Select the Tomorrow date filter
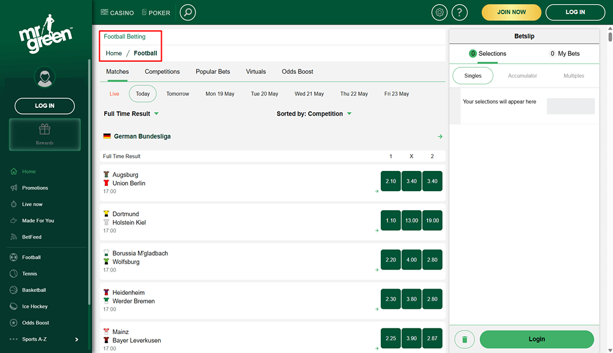 pyautogui.click(x=178, y=94)
